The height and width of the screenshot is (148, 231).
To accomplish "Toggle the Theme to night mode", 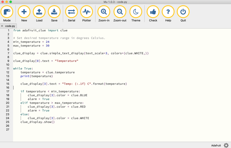I will pos(136,12).
